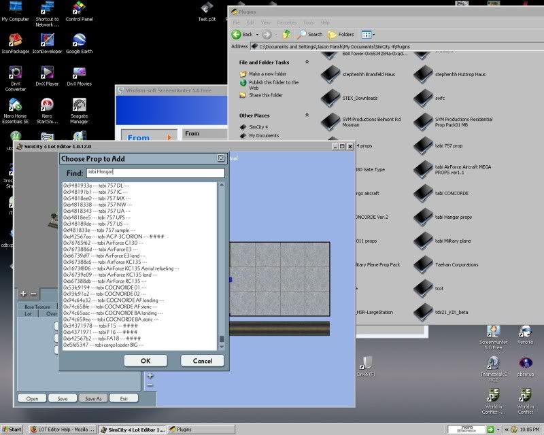This screenshot has width=544, height=435.
Task: Select the tabi 757 prop folder
Action: point(438,145)
